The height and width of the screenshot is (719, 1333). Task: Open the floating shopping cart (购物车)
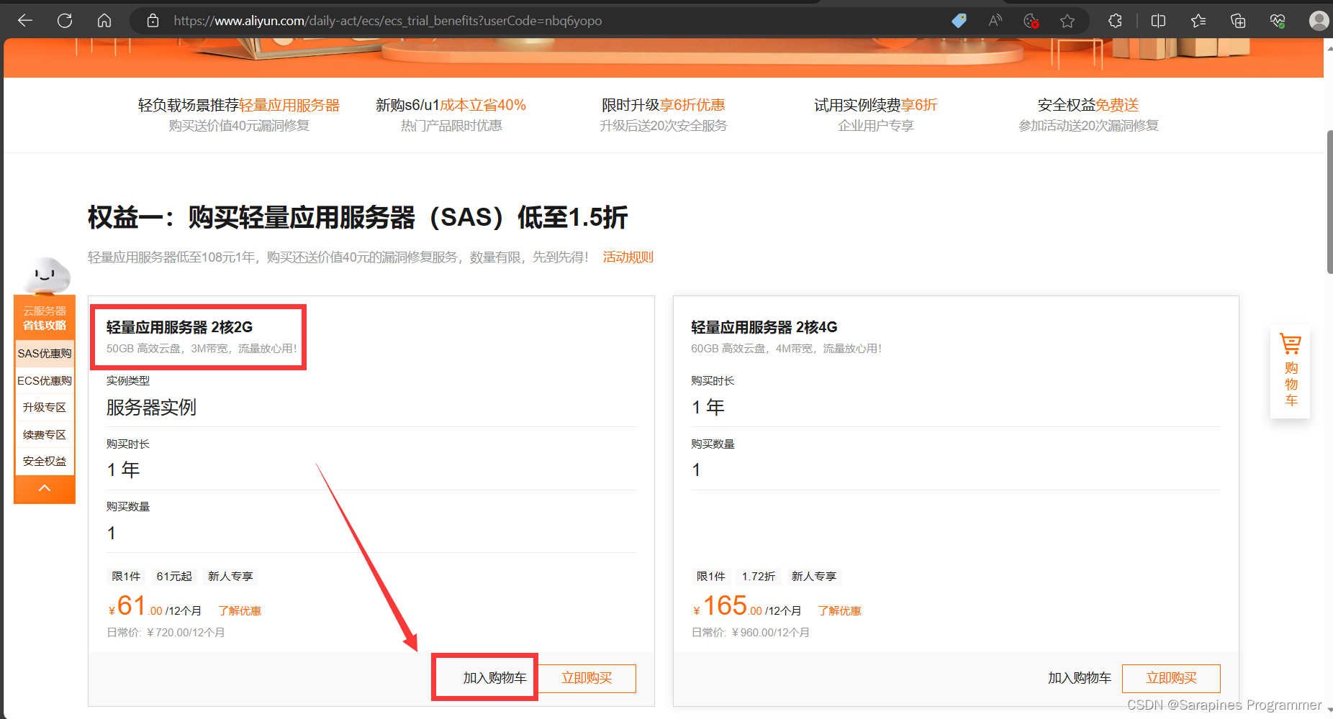(1291, 371)
